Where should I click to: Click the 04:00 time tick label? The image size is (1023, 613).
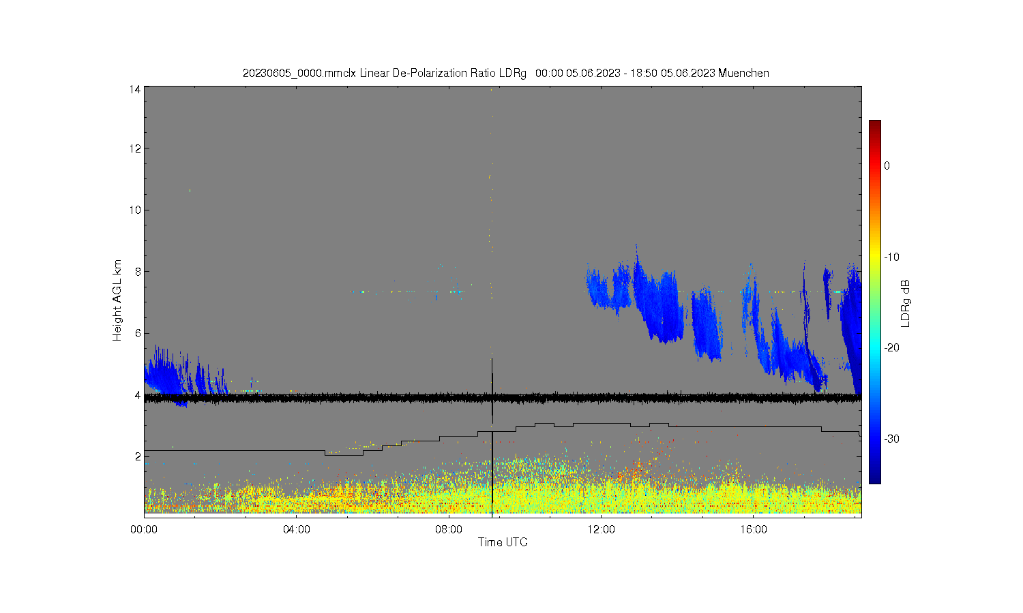[297, 529]
